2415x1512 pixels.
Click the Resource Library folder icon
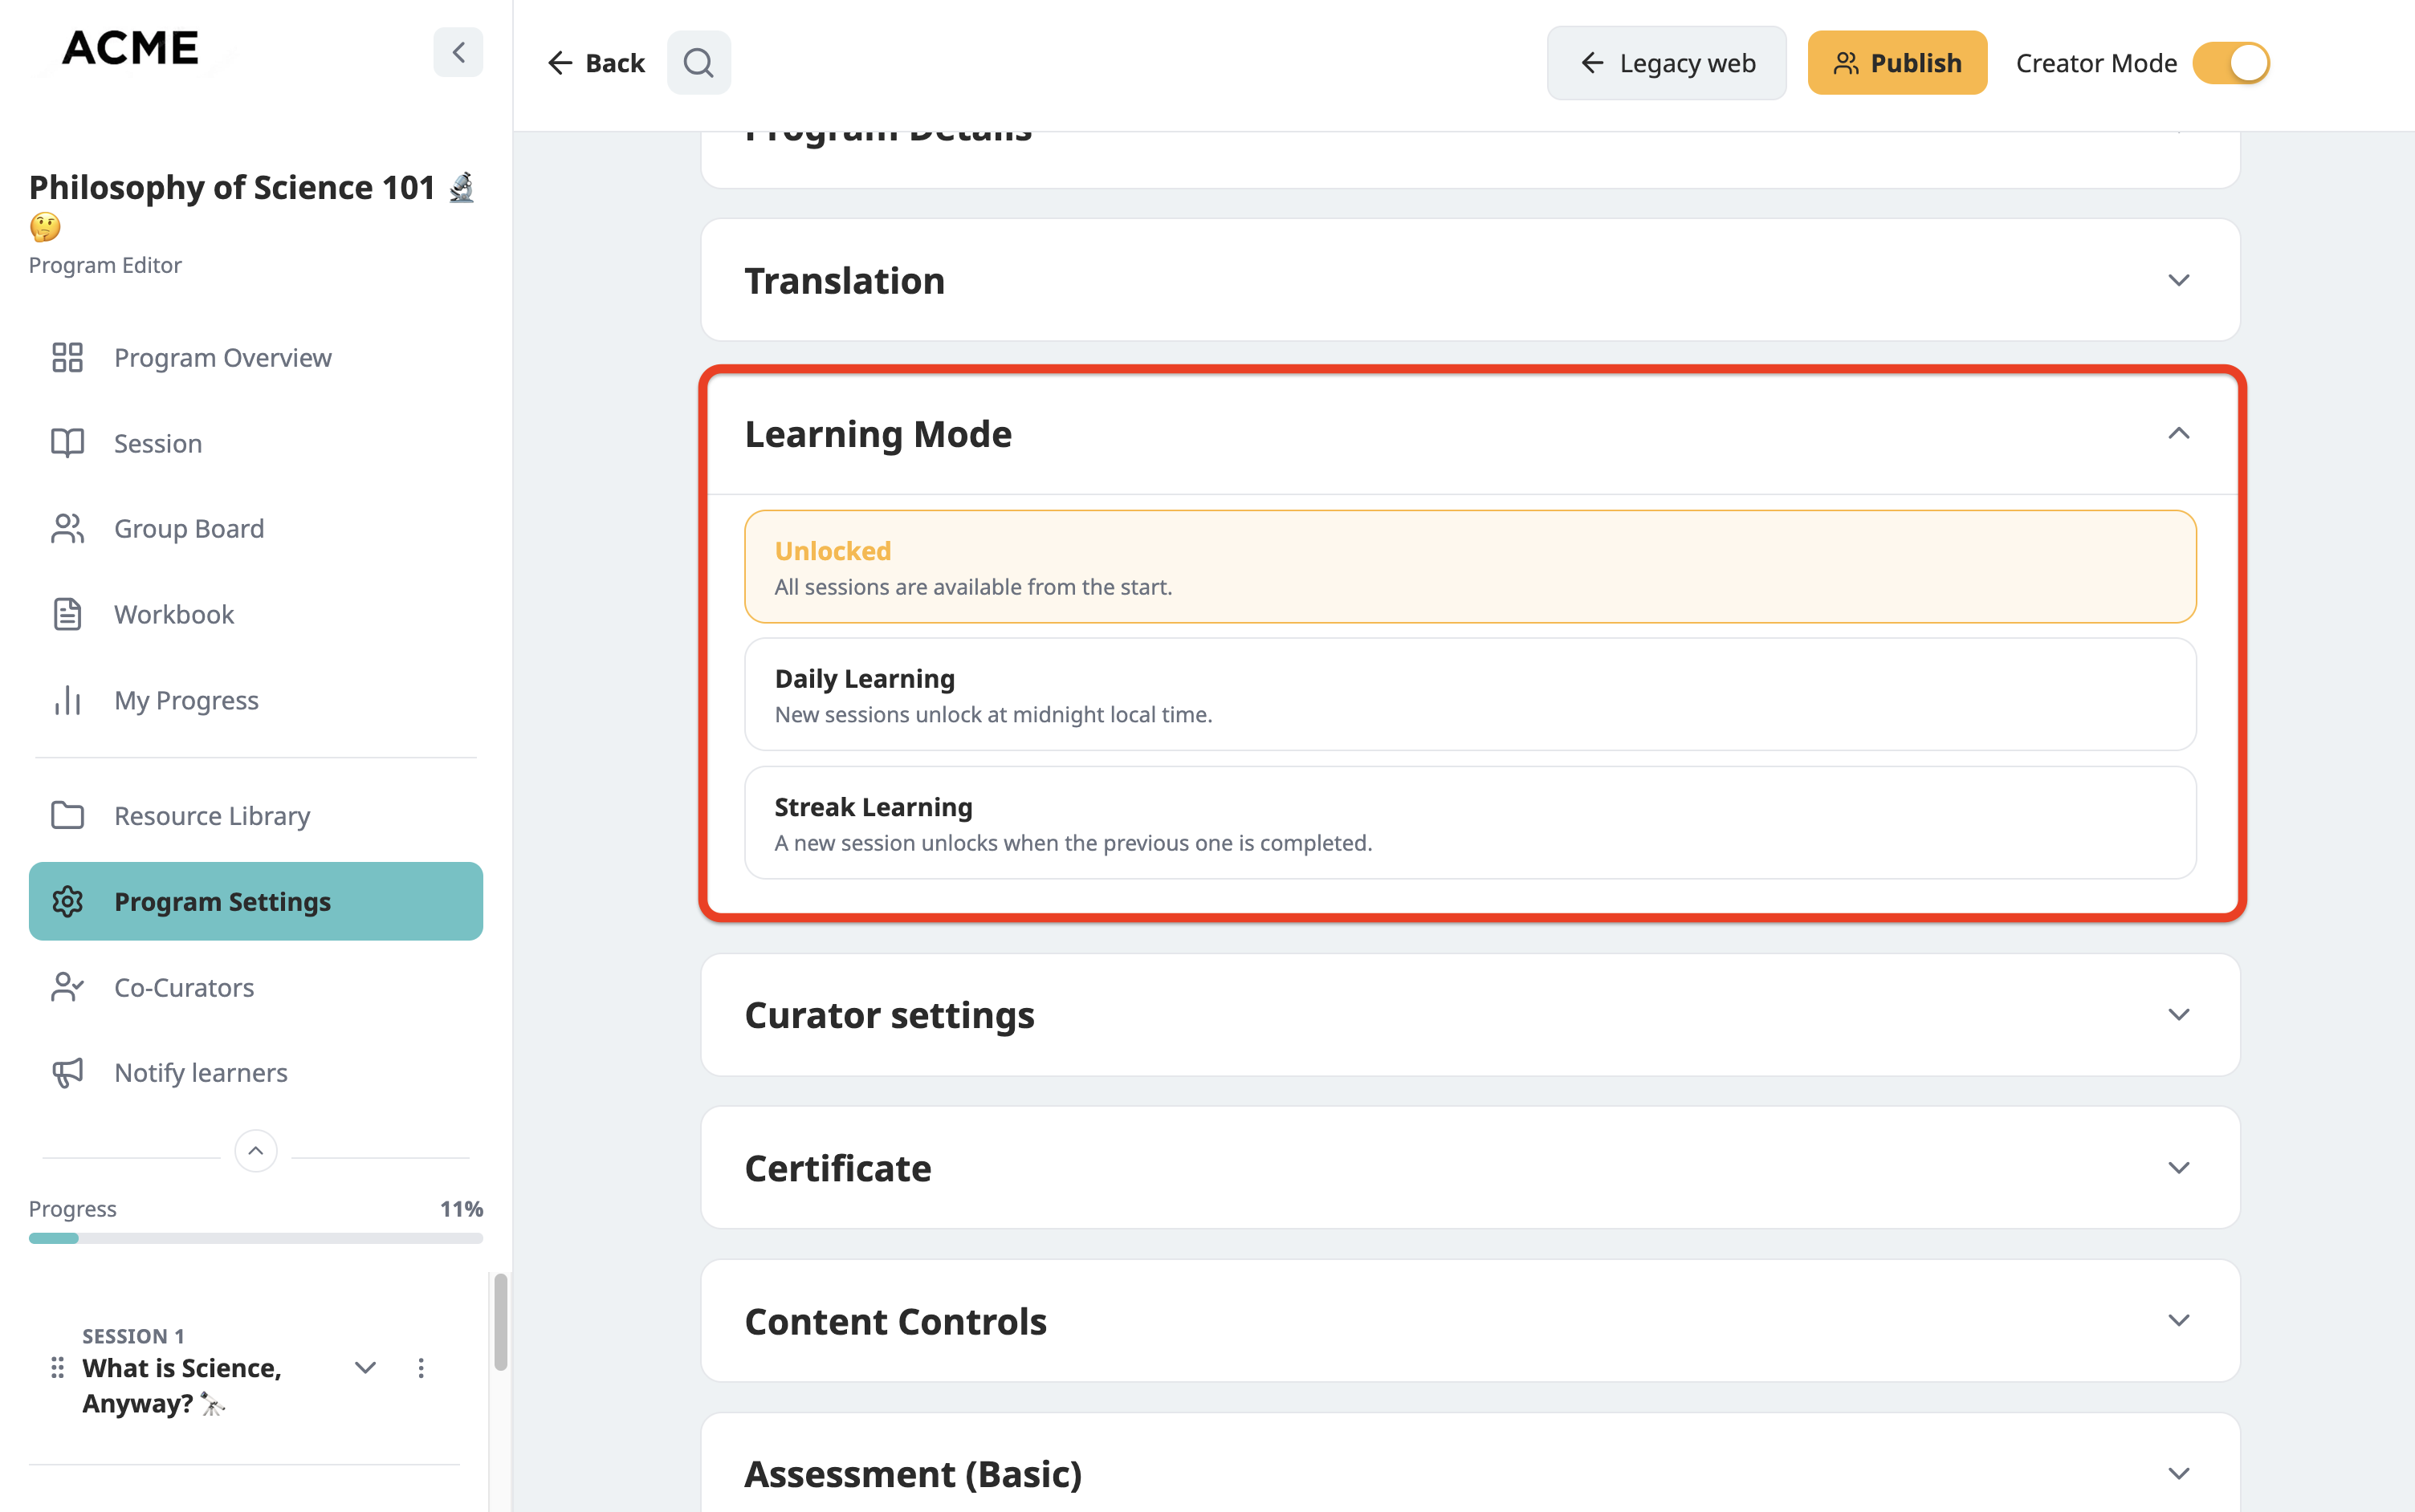[x=67, y=815]
